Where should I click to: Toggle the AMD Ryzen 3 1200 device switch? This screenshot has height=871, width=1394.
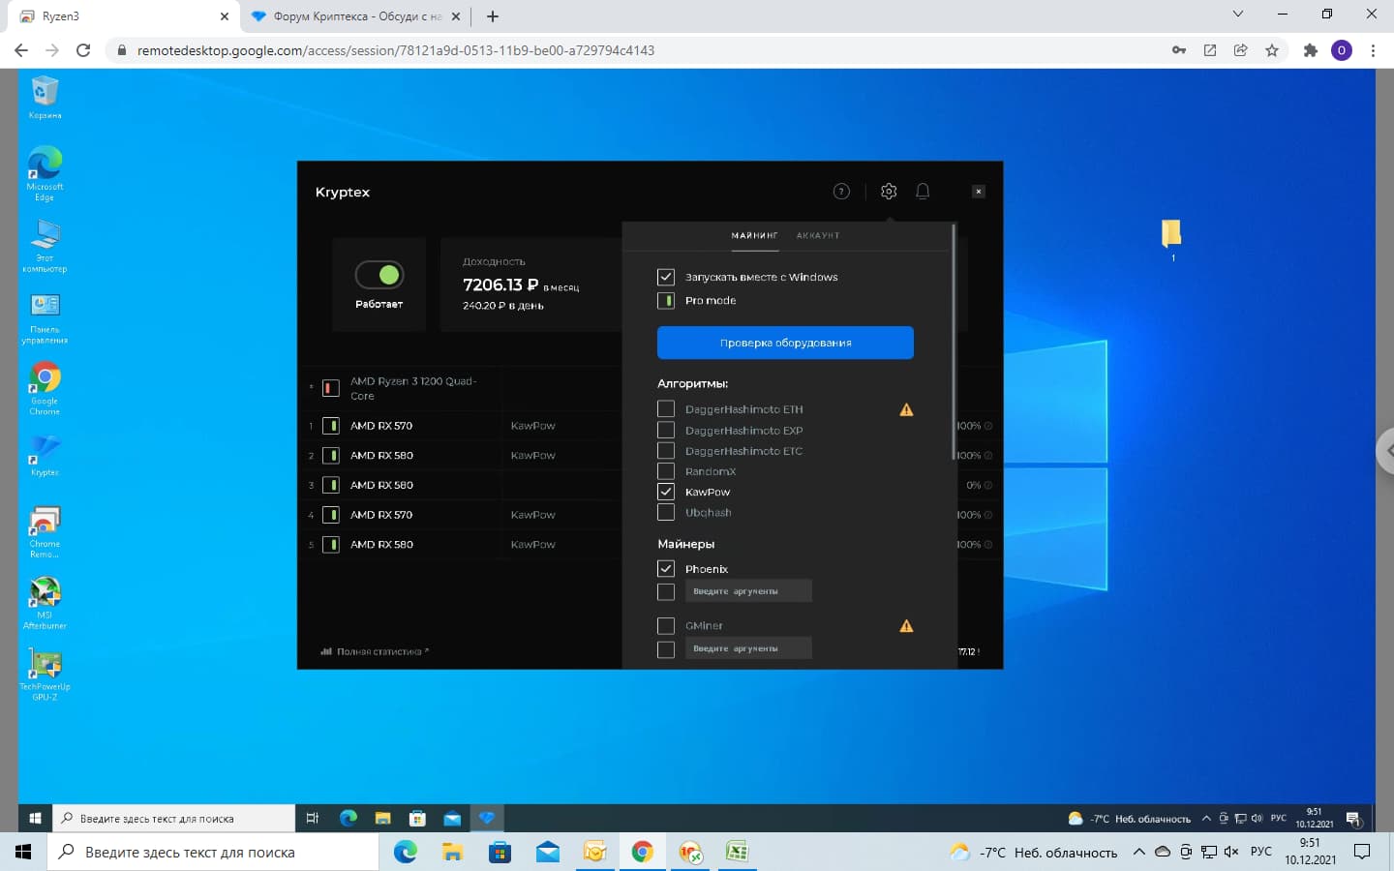(330, 388)
